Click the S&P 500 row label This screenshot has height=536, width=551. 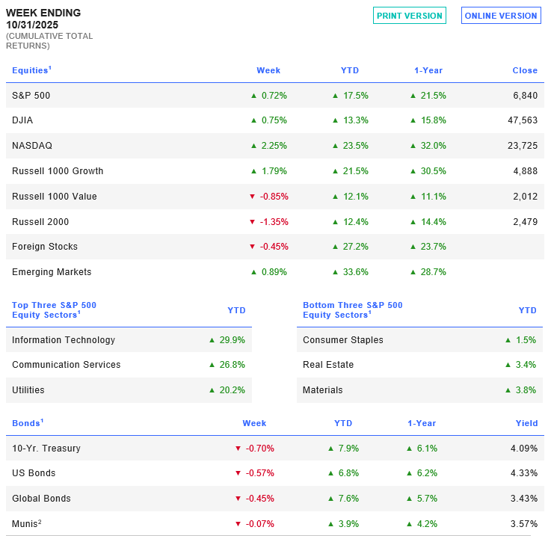click(31, 96)
